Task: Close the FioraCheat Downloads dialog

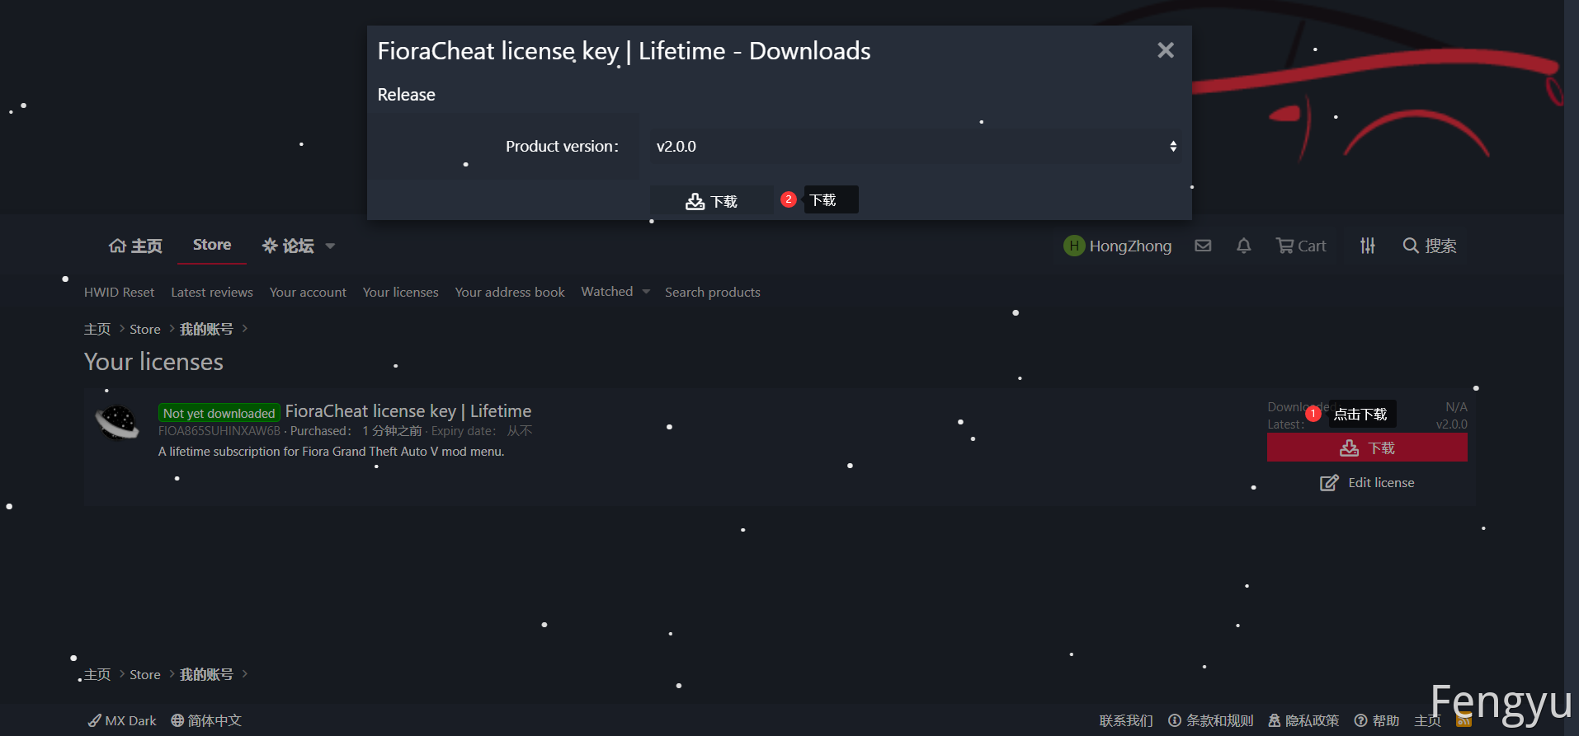Action: coord(1165,50)
